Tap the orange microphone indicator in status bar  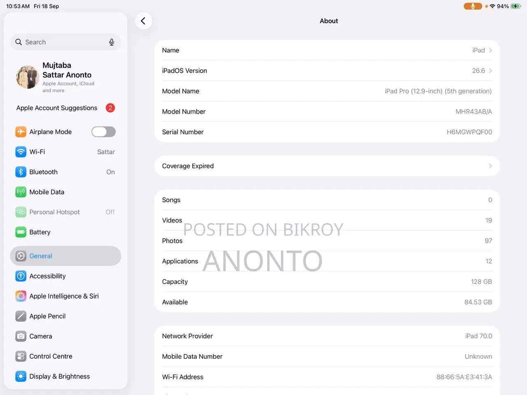[473, 6]
